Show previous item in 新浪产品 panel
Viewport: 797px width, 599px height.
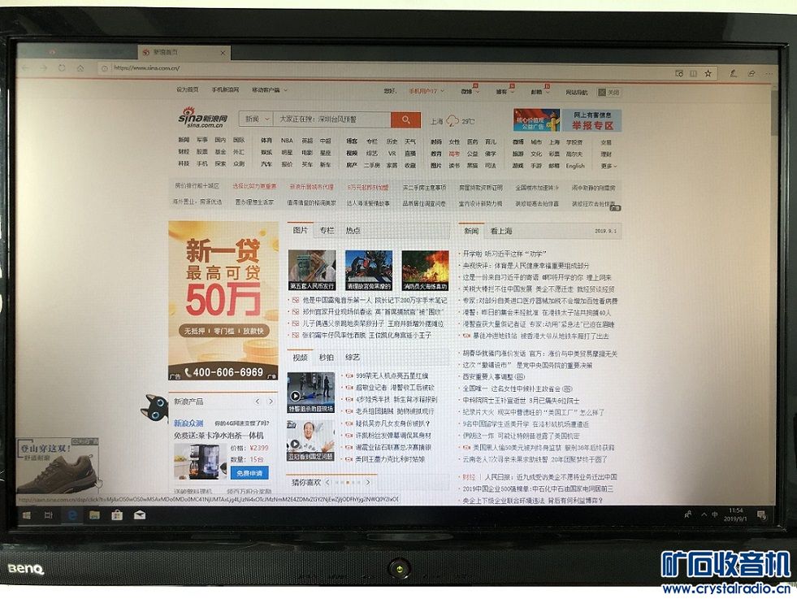click(258, 402)
